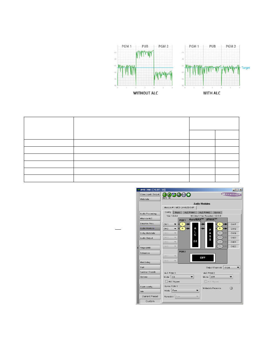Image resolution: width=271 pixels, height=351 pixels.
Task: Open the Reversion dropdown
Action: point(187,296)
